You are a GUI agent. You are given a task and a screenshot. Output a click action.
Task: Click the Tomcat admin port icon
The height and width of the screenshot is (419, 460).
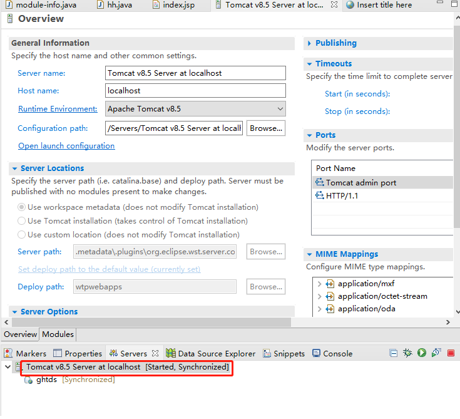pyautogui.click(x=320, y=182)
